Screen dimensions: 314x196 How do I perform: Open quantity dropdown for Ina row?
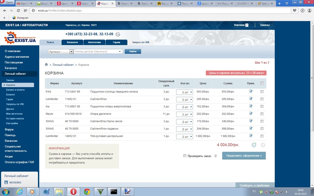184,107
